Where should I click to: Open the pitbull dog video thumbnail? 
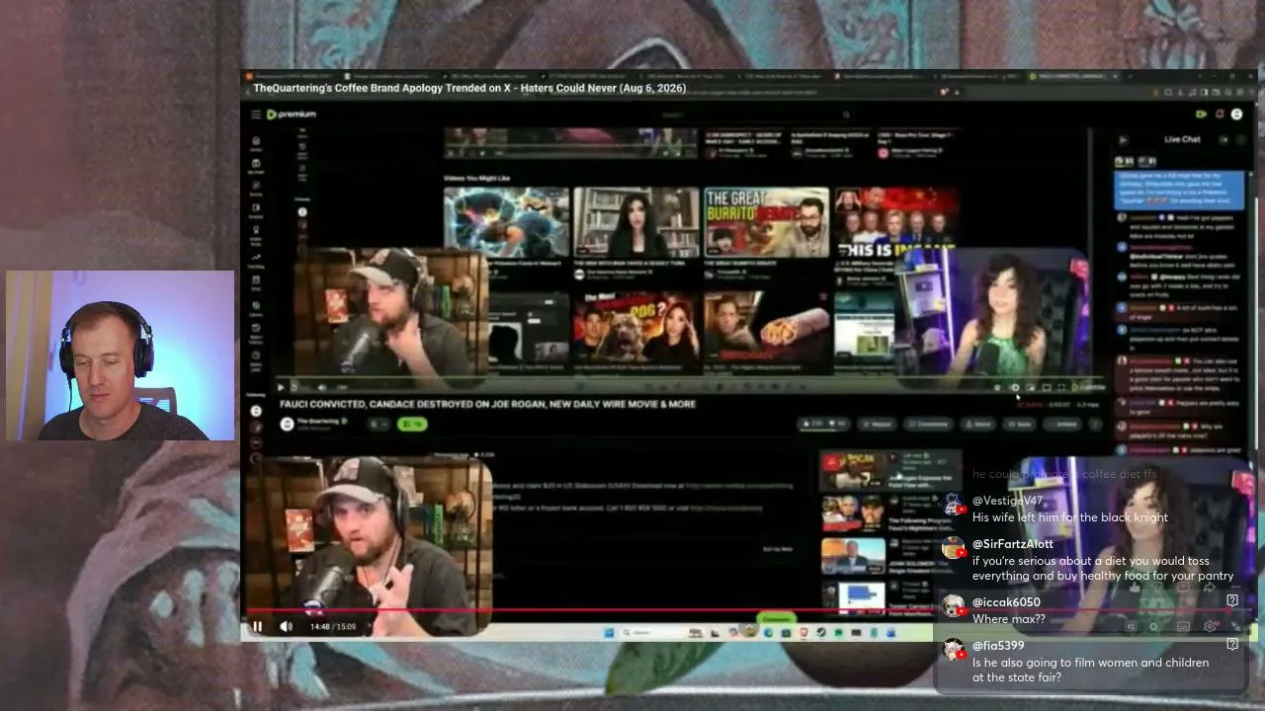(635, 326)
